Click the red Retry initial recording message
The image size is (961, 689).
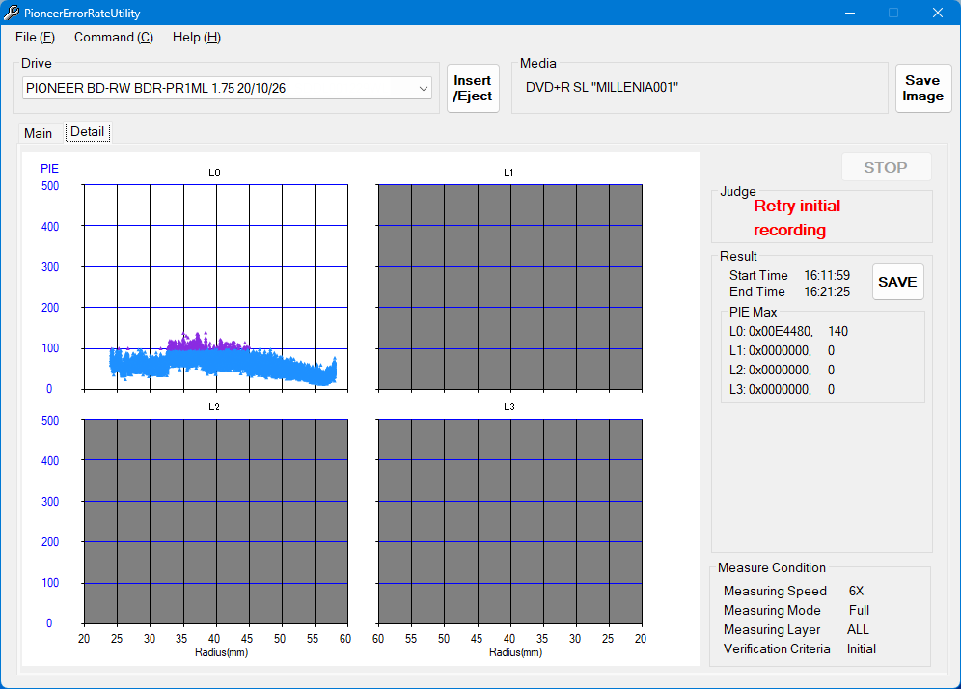[x=796, y=218]
